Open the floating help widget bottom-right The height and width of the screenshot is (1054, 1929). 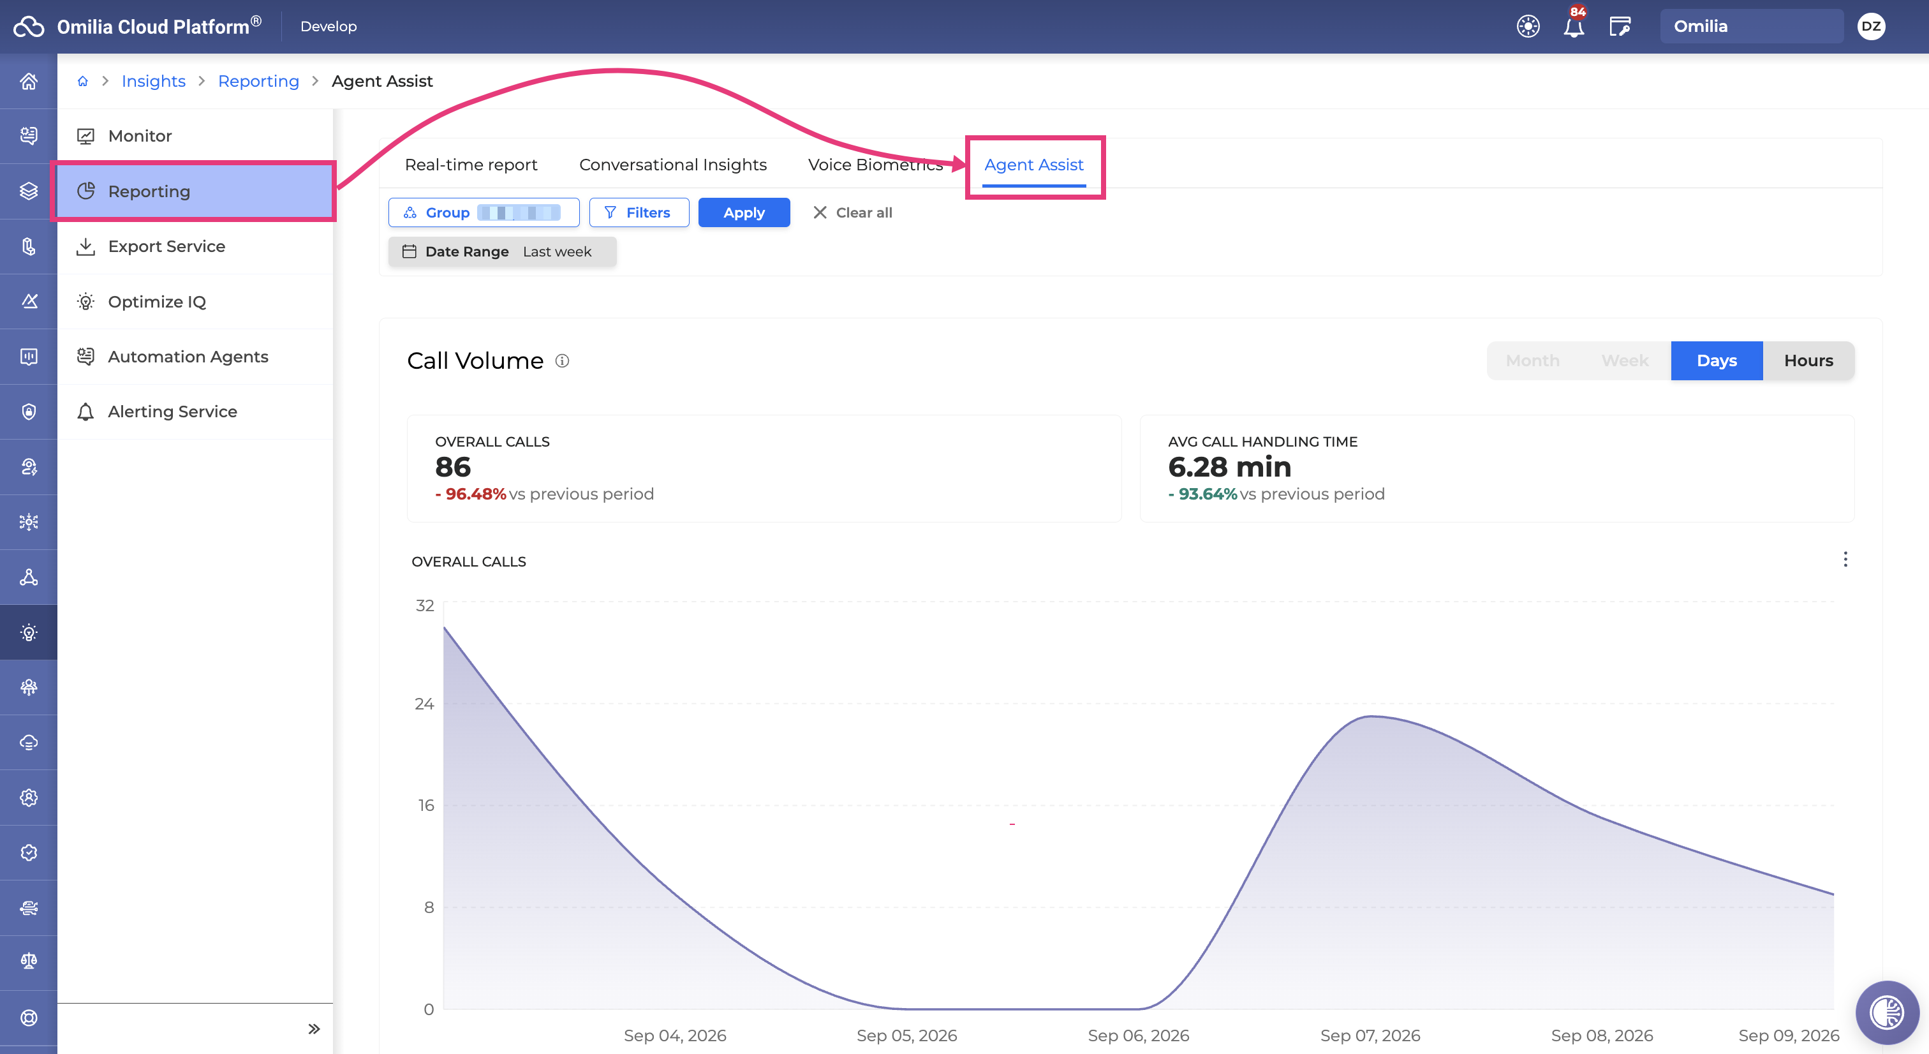coord(1886,1012)
